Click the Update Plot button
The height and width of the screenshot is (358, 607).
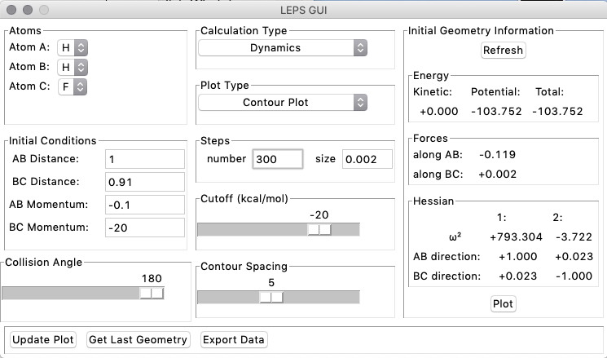(43, 339)
